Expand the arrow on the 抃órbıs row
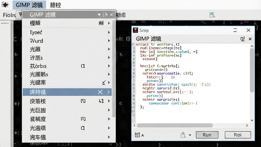 [x=109, y=66]
